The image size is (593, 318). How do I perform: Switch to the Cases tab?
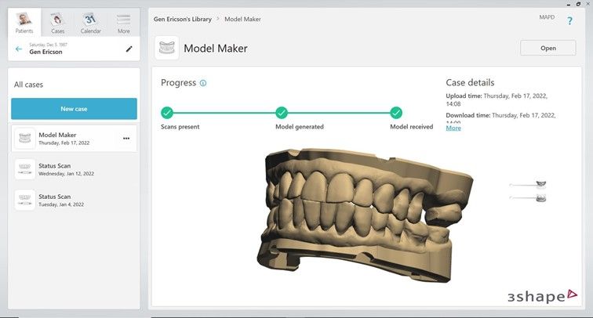tap(57, 21)
